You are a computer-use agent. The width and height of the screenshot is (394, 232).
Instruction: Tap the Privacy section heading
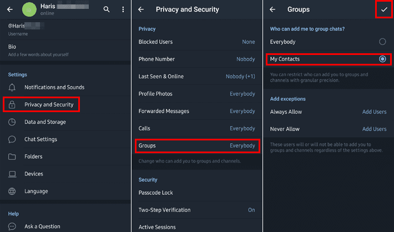(x=147, y=29)
